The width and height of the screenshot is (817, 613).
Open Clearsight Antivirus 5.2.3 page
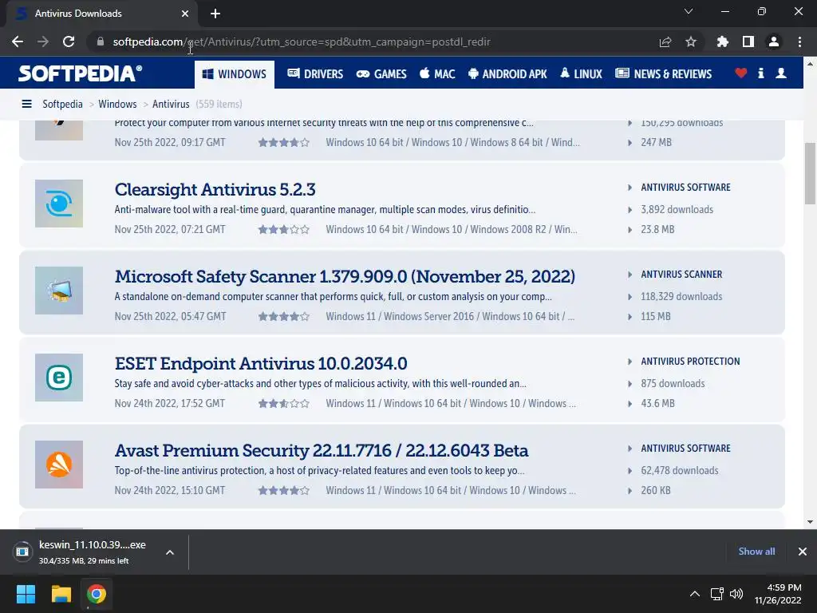click(215, 189)
